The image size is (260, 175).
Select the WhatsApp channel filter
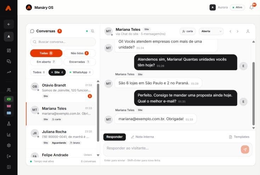[80, 72]
